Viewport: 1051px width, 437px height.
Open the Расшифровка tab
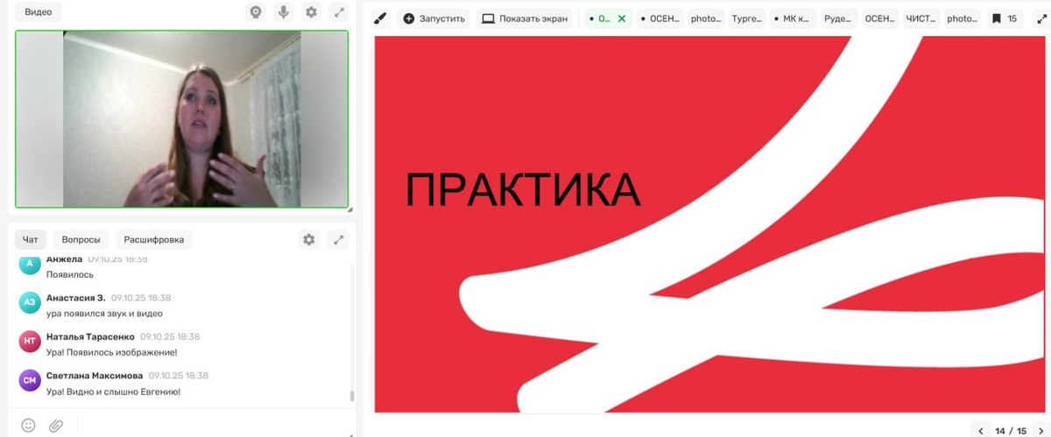(154, 240)
